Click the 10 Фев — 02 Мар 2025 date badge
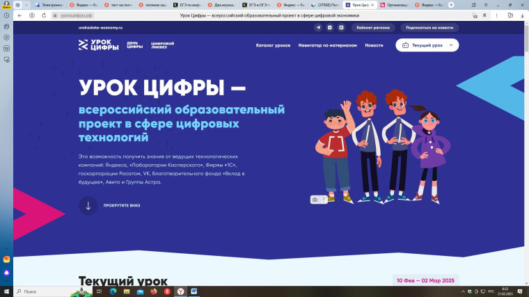Viewport: 529px width, 297px height. click(x=425, y=280)
